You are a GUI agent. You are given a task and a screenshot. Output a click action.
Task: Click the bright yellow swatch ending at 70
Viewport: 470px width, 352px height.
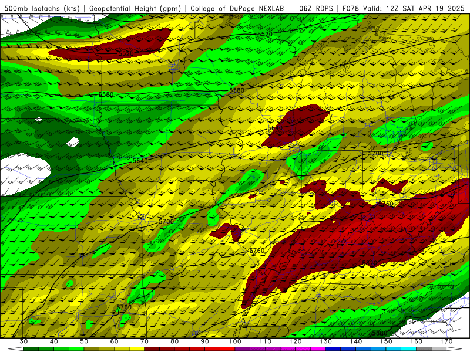(137, 349)
